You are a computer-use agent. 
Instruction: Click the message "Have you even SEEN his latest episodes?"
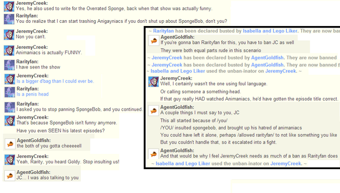(61, 130)
